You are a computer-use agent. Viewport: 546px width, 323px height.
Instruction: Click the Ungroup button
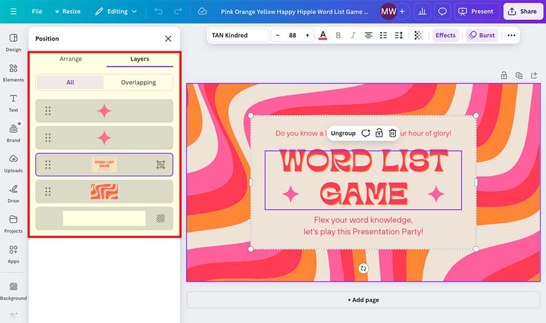click(343, 133)
